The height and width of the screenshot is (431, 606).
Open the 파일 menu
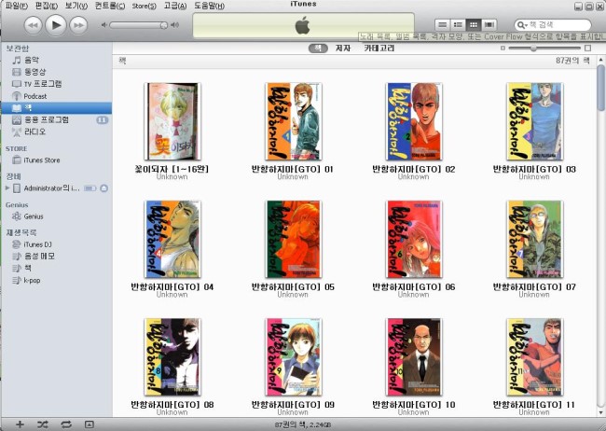17,6
